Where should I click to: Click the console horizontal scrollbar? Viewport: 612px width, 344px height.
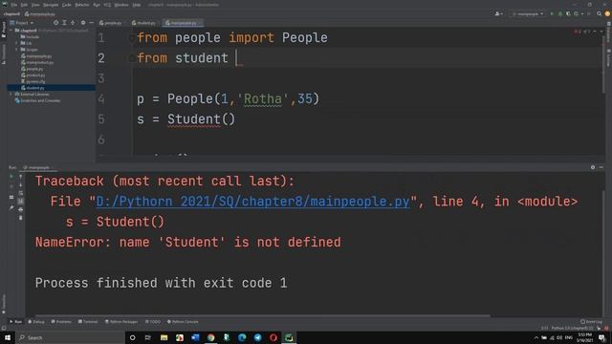click(262, 315)
